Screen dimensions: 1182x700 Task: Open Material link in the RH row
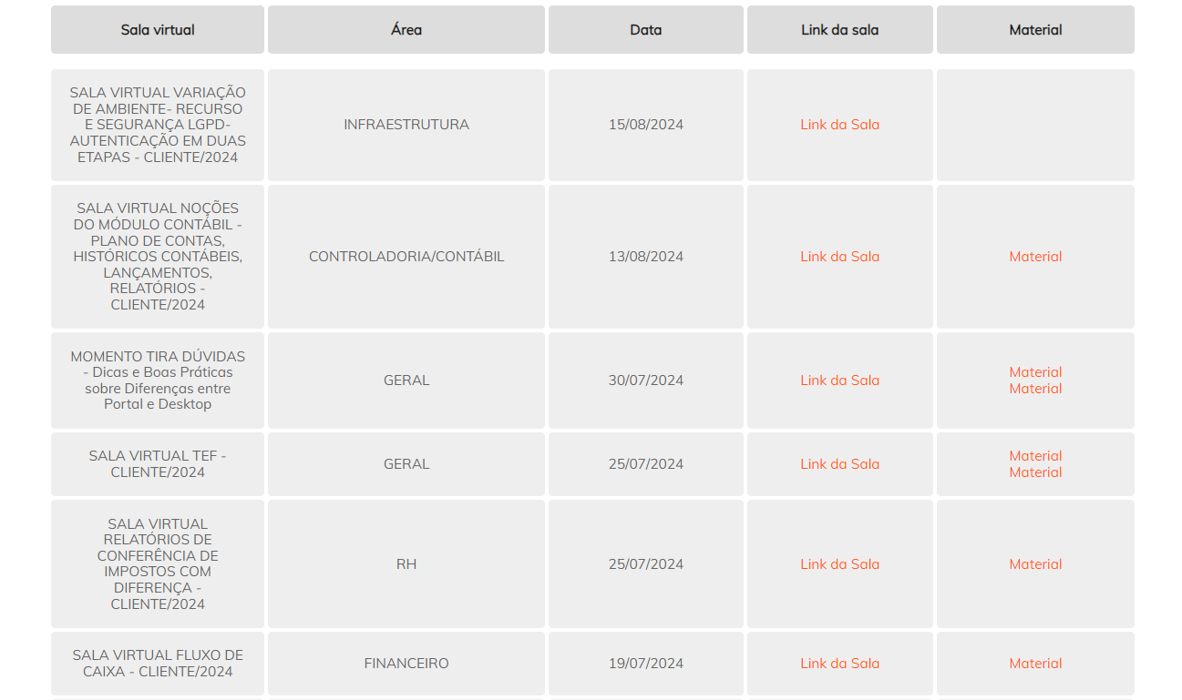(x=1035, y=564)
